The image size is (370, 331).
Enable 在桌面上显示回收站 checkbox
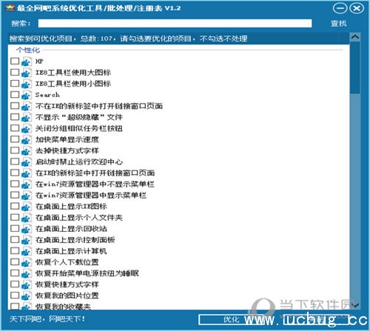point(15,228)
